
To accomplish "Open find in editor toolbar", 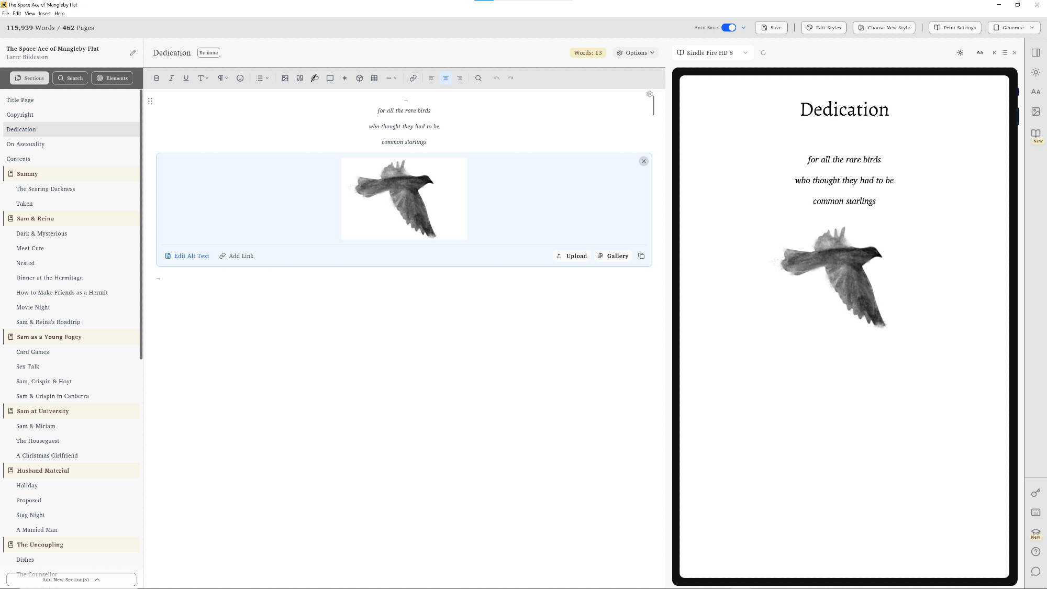I will pos(478,78).
